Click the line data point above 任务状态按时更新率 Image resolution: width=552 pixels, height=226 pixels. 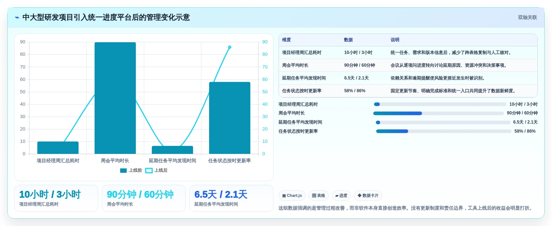pyautogui.click(x=230, y=47)
